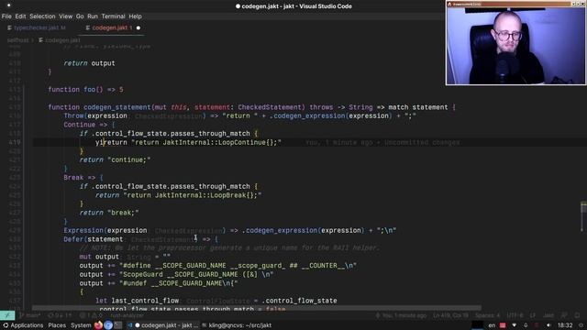
Task: Click the 18:32 clock in the panel
Action: click(x=565, y=325)
